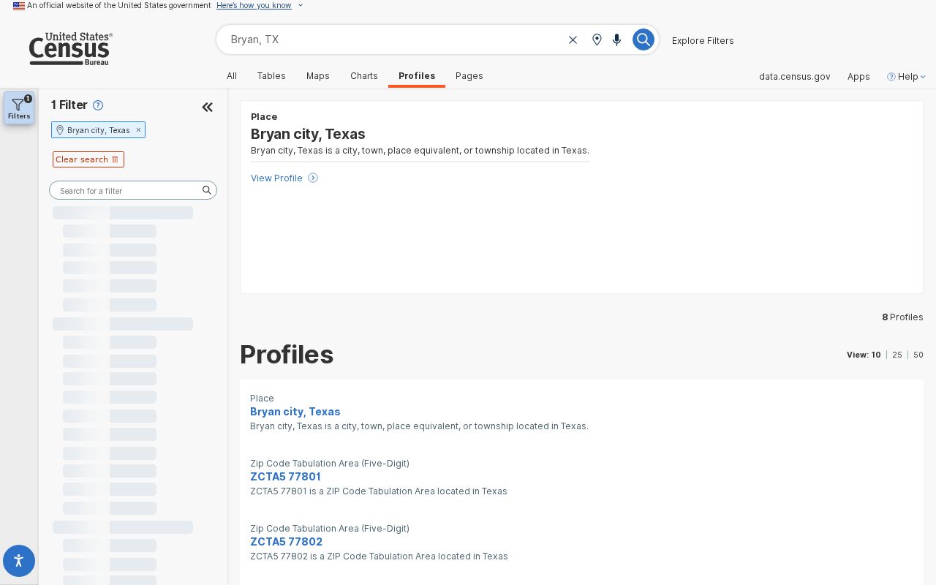Set results view to 50 per page
The image size is (936, 585).
[918, 355]
